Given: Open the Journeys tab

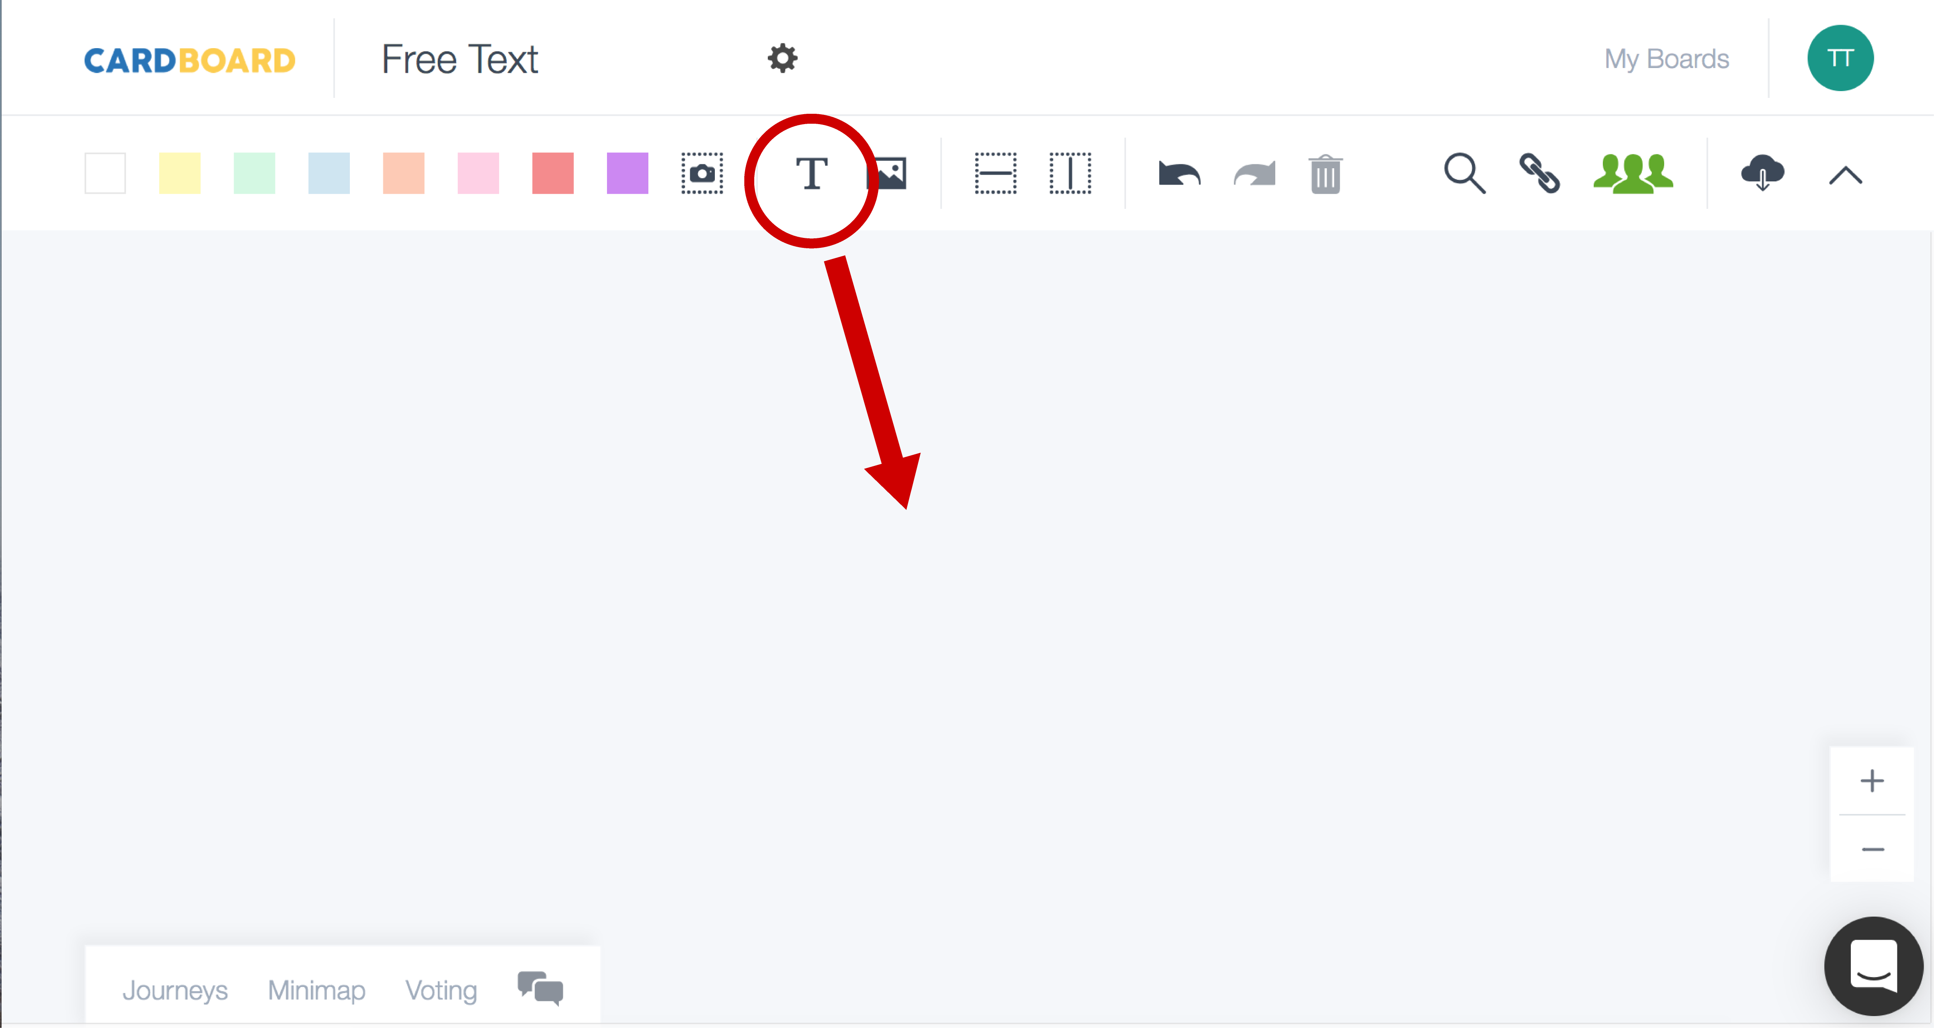Looking at the screenshot, I should coord(175,990).
